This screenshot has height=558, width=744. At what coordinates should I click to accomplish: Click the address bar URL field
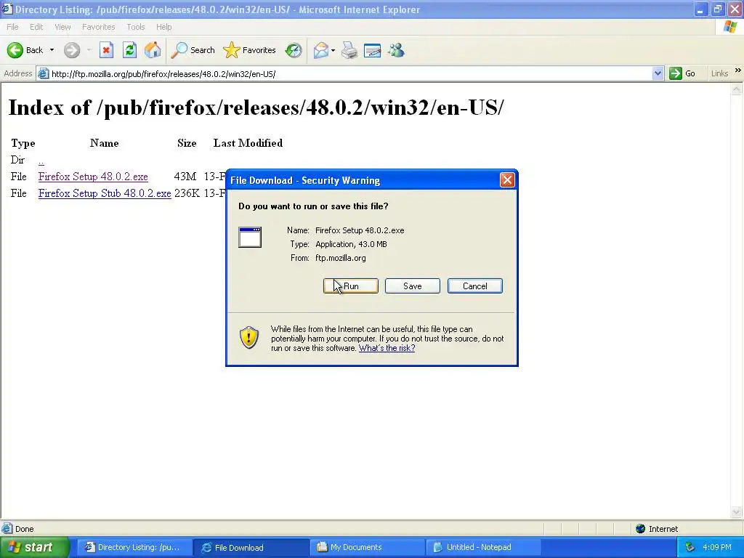tap(351, 73)
